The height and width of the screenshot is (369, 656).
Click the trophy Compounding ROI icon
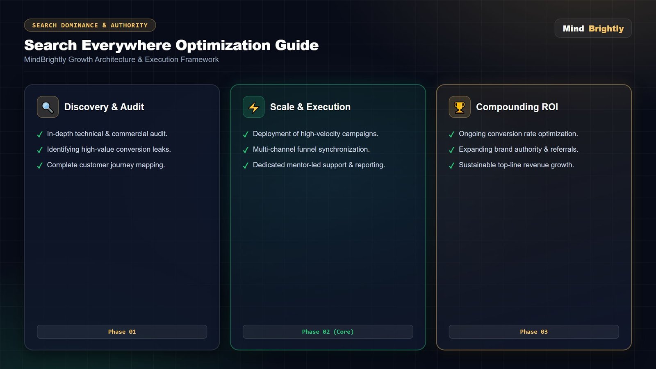pos(460,107)
